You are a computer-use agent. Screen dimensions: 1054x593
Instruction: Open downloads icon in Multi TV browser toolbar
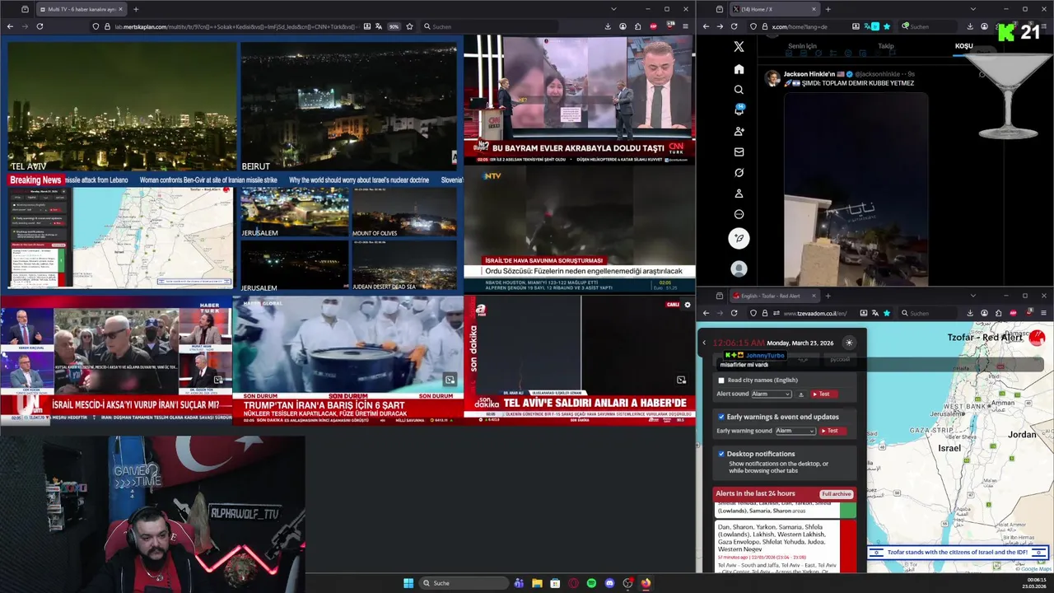608,26
